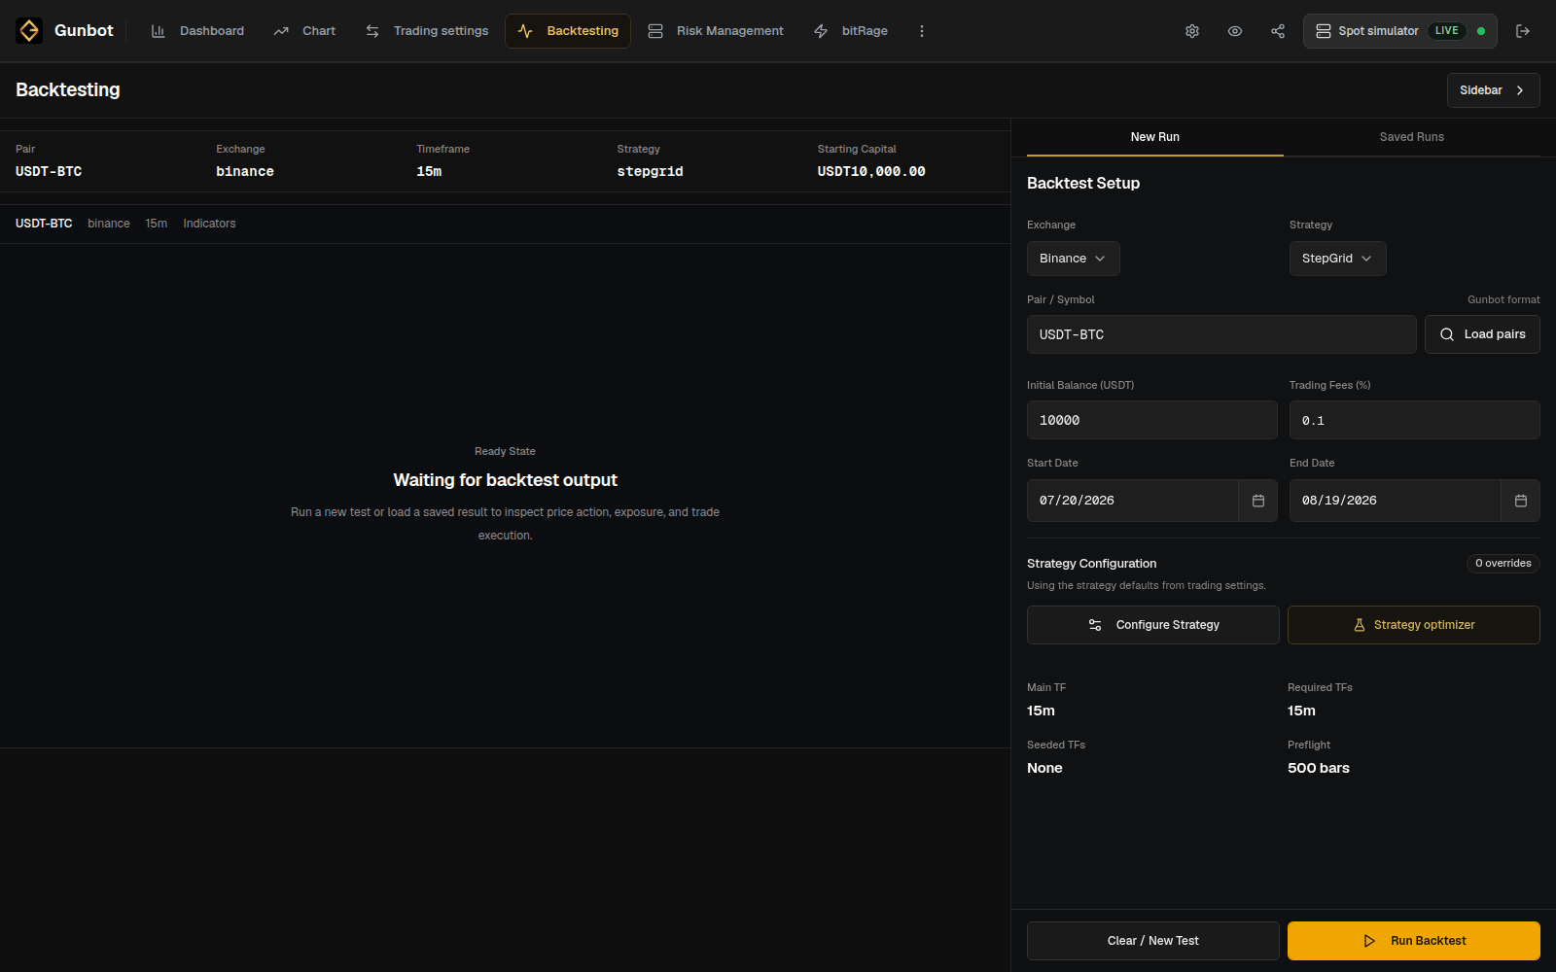Click the stepgrid strategy value
This screenshot has width=1556, height=972.
coord(650,171)
